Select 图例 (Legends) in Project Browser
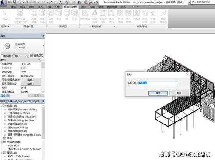215x160 pixels. click(9, 138)
